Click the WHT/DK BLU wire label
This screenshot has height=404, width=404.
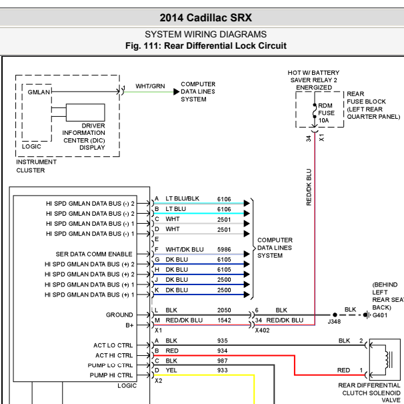[185, 249]
